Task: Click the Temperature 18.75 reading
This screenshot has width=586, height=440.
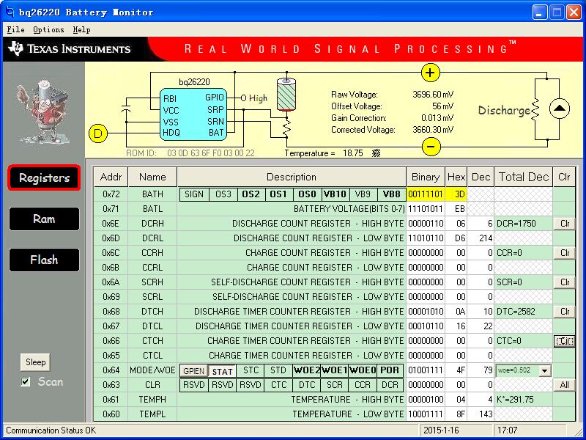Action: [x=353, y=153]
